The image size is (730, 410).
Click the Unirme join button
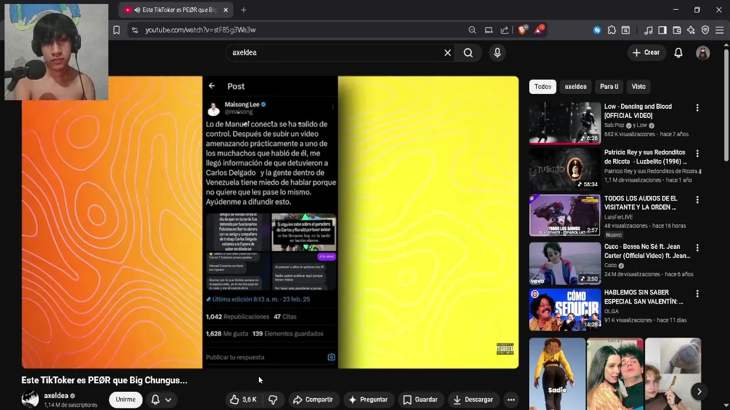pyautogui.click(x=125, y=400)
